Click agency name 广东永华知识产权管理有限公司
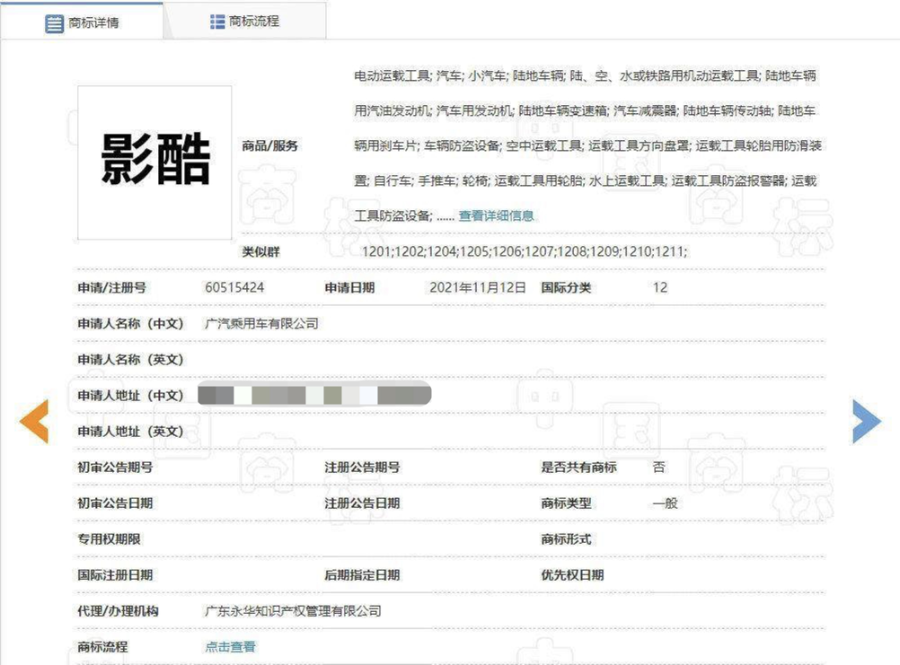The width and height of the screenshot is (900, 665). click(293, 610)
